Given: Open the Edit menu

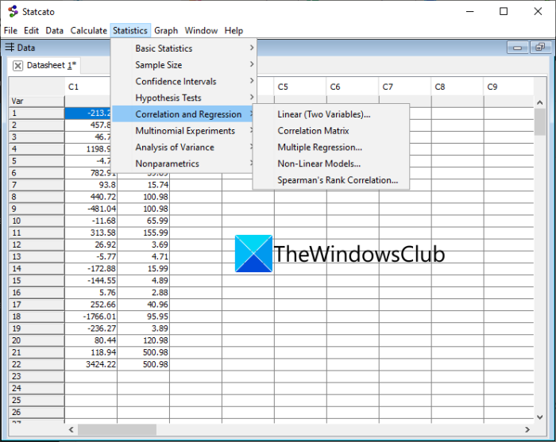Looking at the screenshot, I should (31, 31).
